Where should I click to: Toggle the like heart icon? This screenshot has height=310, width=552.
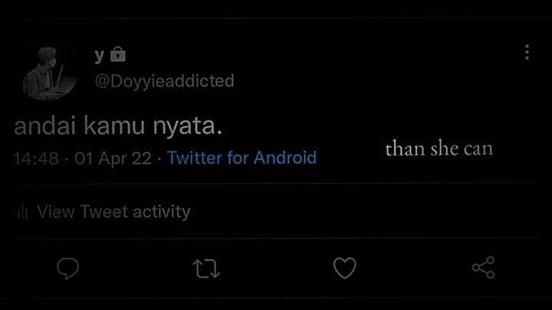click(x=344, y=268)
